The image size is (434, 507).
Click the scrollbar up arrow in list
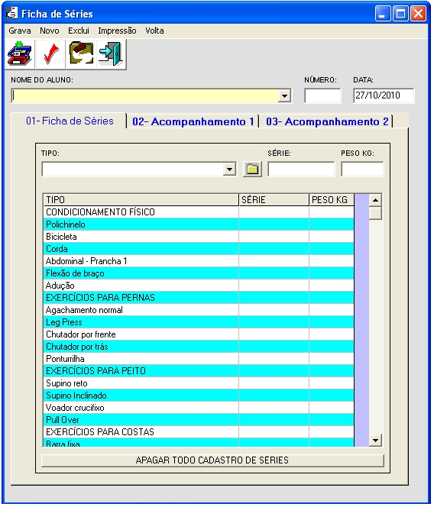pyautogui.click(x=375, y=200)
